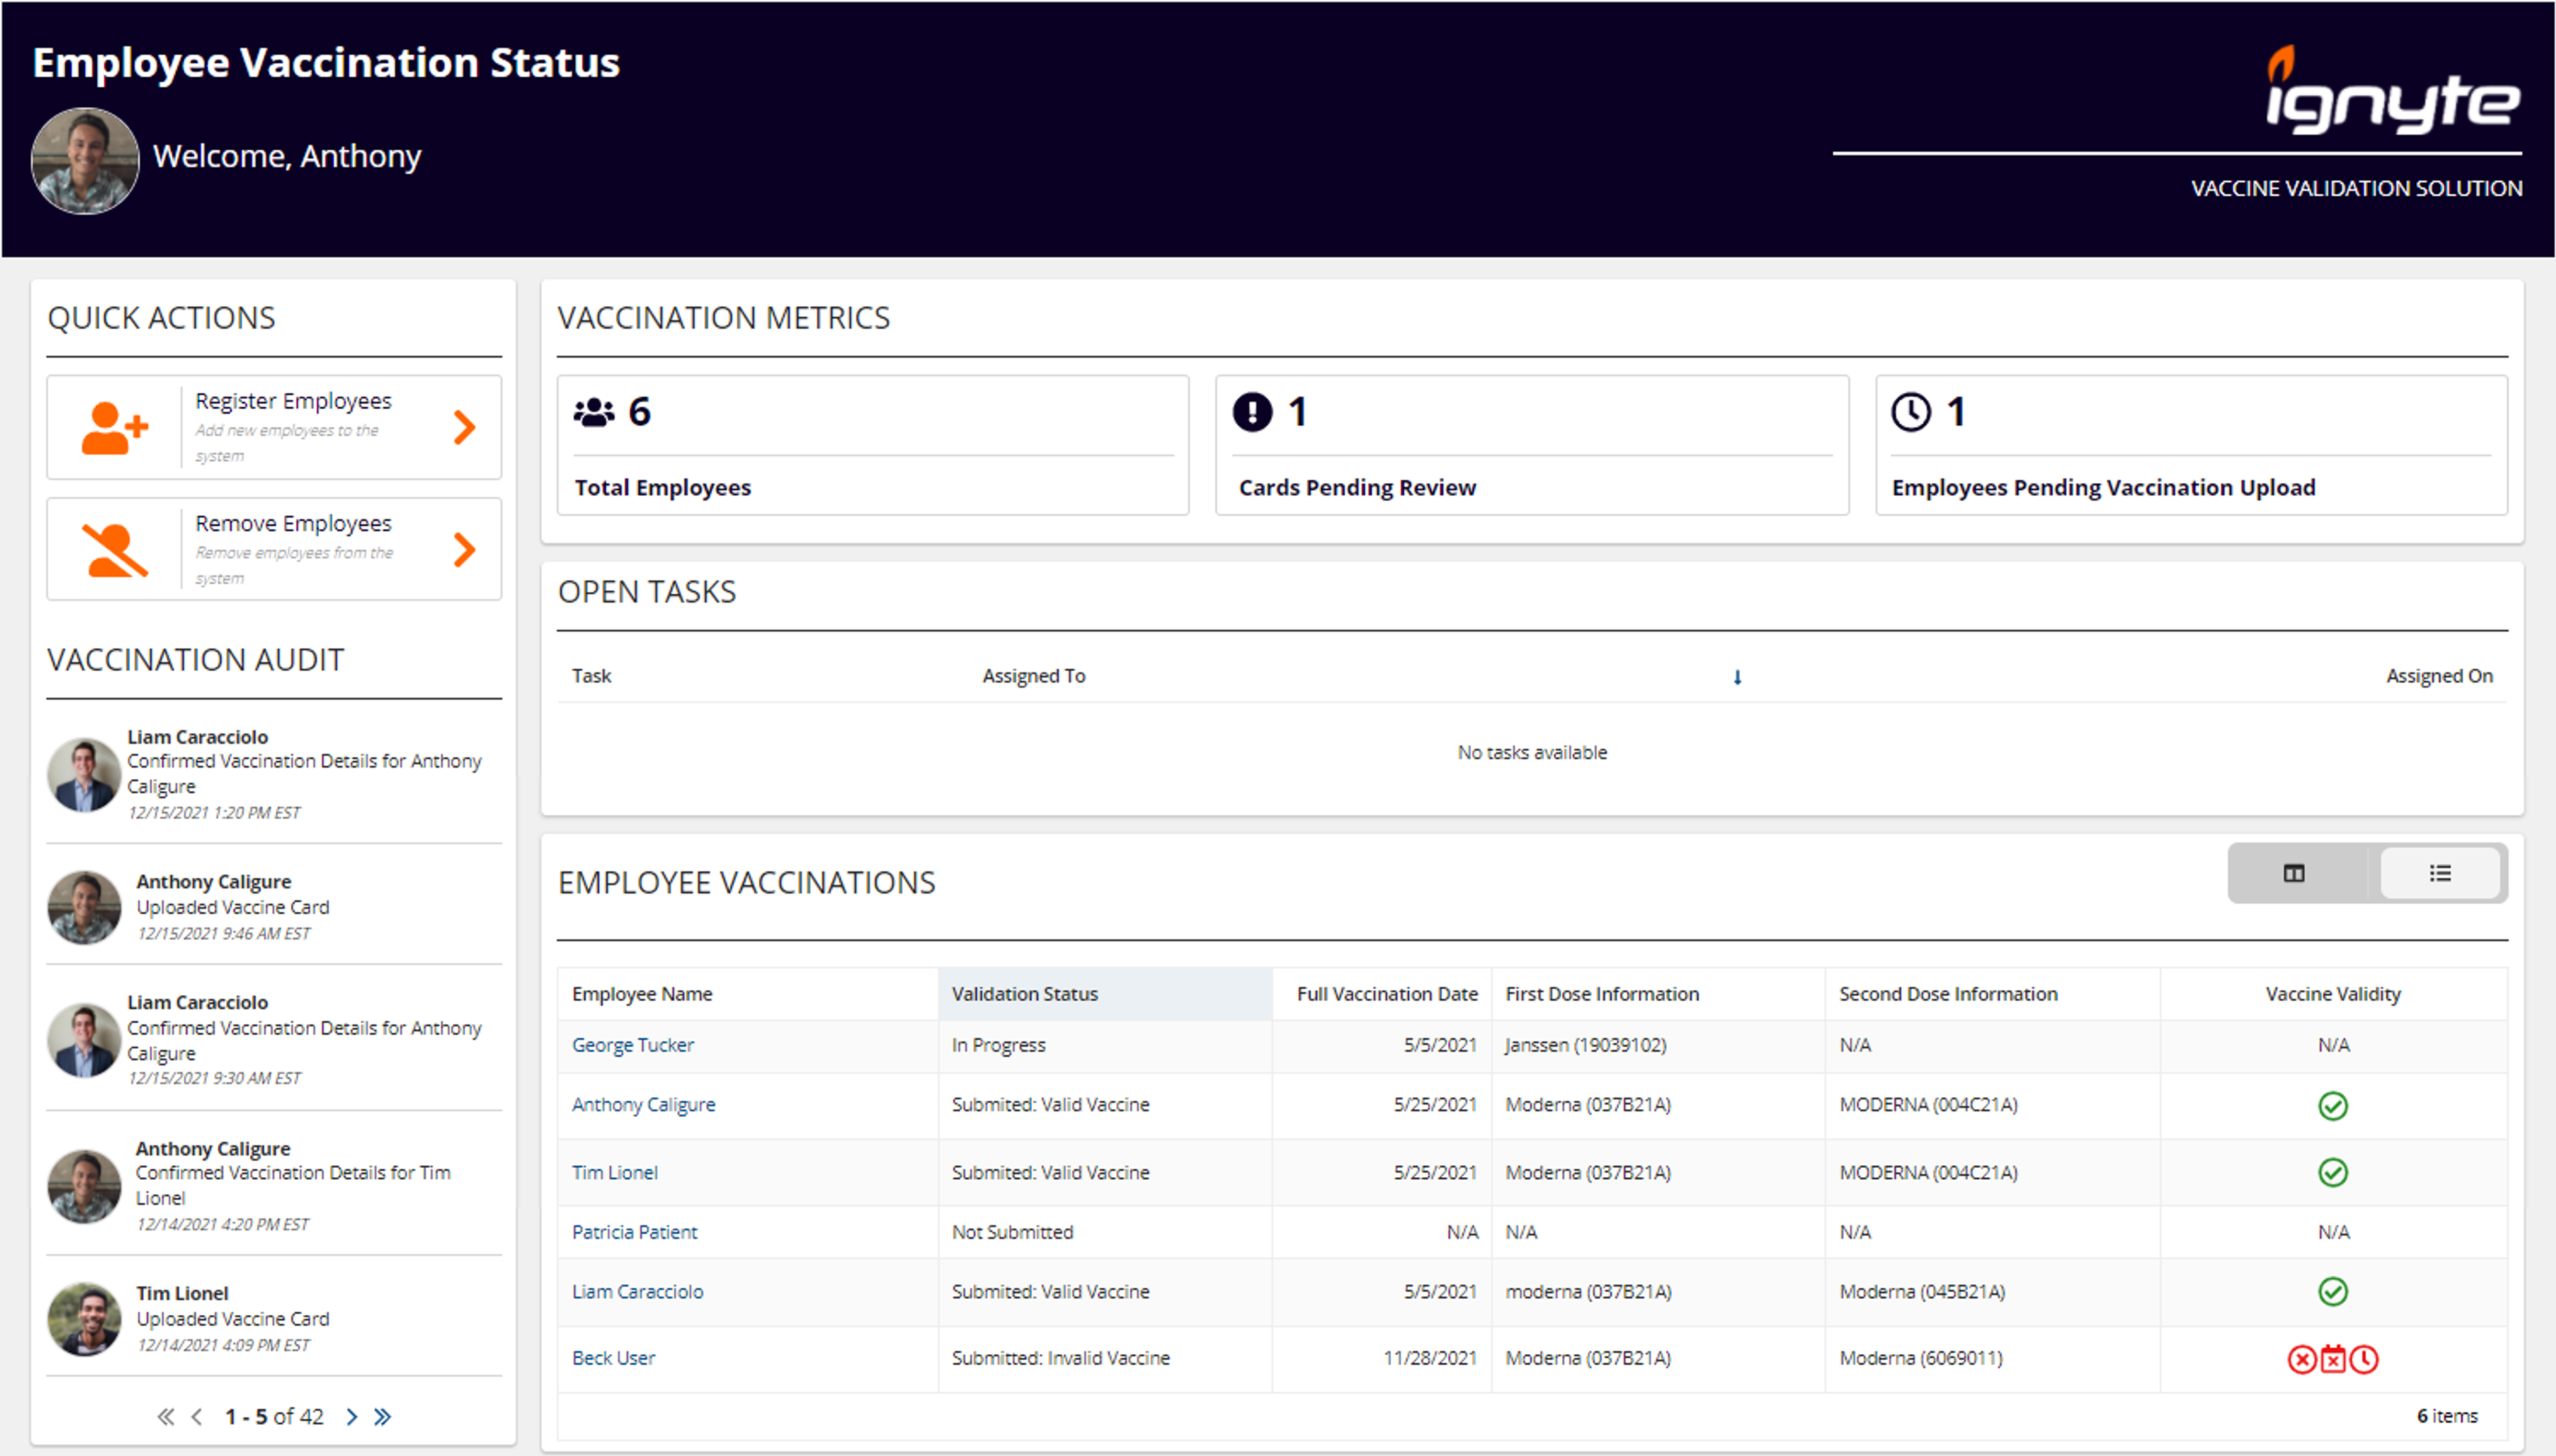Viewport: 2556px width, 1456px height.
Task: Open Patricia Patient's employee record
Action: [x=634, y=1232]
